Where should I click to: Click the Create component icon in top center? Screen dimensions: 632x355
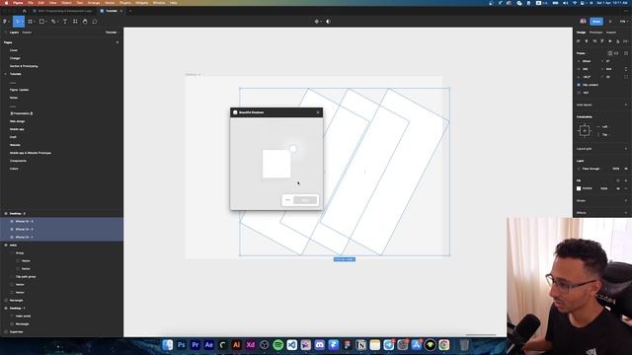pyautogui.click(x=317, y=22)
